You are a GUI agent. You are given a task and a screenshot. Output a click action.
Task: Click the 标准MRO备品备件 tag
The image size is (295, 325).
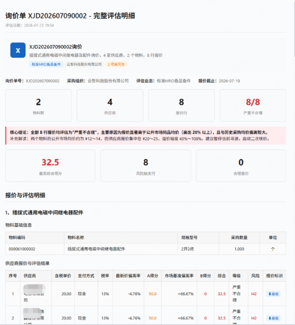46,64
